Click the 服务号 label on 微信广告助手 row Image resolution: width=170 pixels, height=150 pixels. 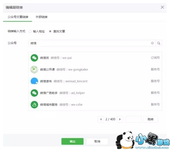(x=155, y=93)
